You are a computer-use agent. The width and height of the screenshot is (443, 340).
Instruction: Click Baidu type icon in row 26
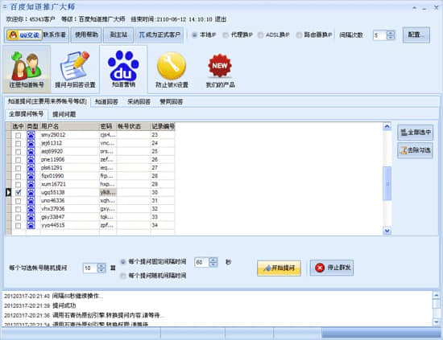(31, 160)
